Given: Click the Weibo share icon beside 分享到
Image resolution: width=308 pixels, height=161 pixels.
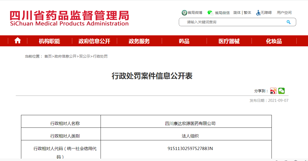Looking at the screenshot, I should [273, 91].
